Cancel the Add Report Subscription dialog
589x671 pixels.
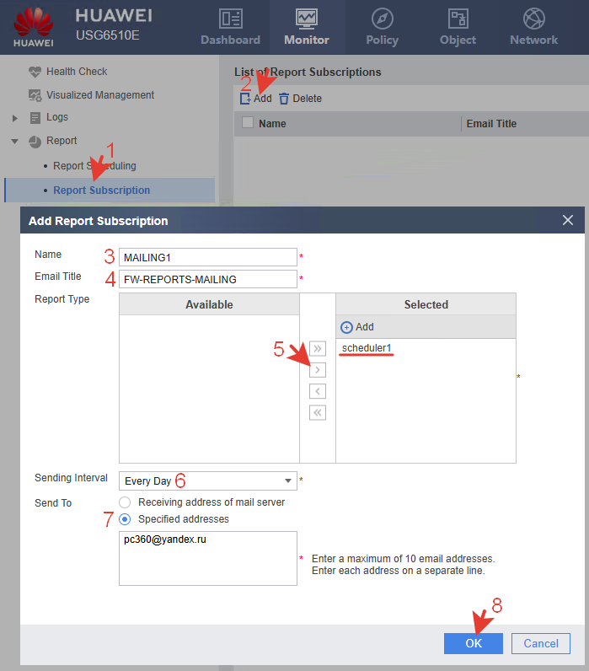(x=540, y=643)
